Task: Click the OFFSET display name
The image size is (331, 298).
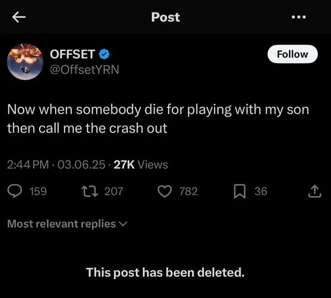Action: (x=72, y=54)
